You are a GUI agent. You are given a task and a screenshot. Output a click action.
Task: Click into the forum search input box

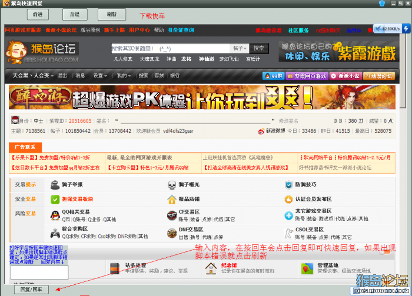point(171,48)
